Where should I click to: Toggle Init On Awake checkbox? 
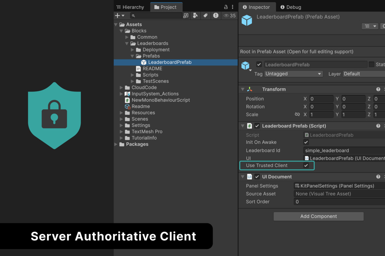click(x=306, y=142)
